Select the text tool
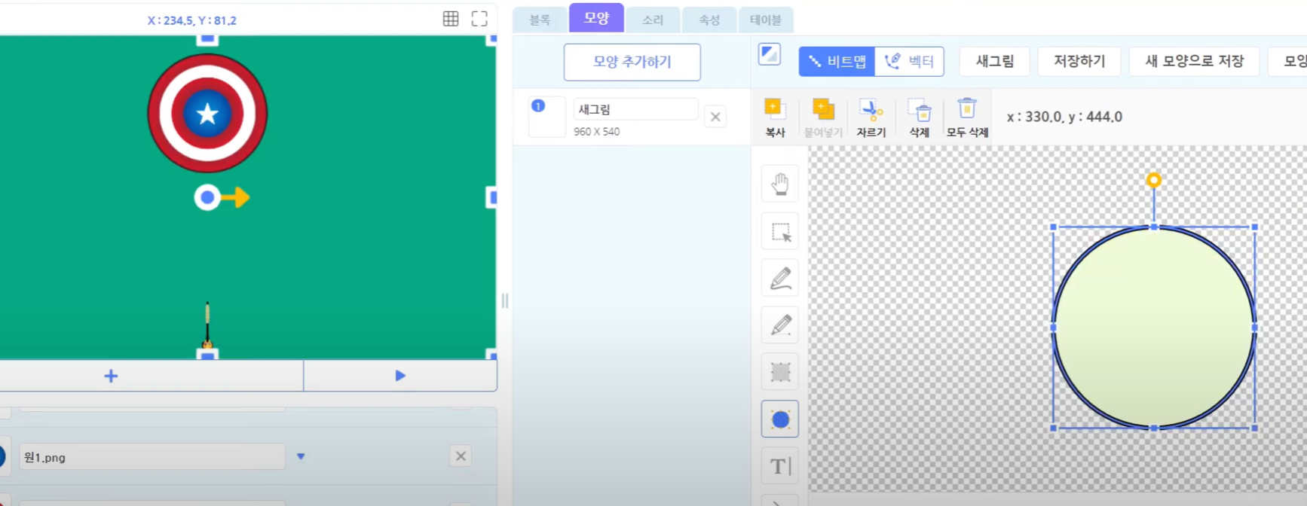The width and height of the screenshot is (1307, 506). click(x=780, y=466)
